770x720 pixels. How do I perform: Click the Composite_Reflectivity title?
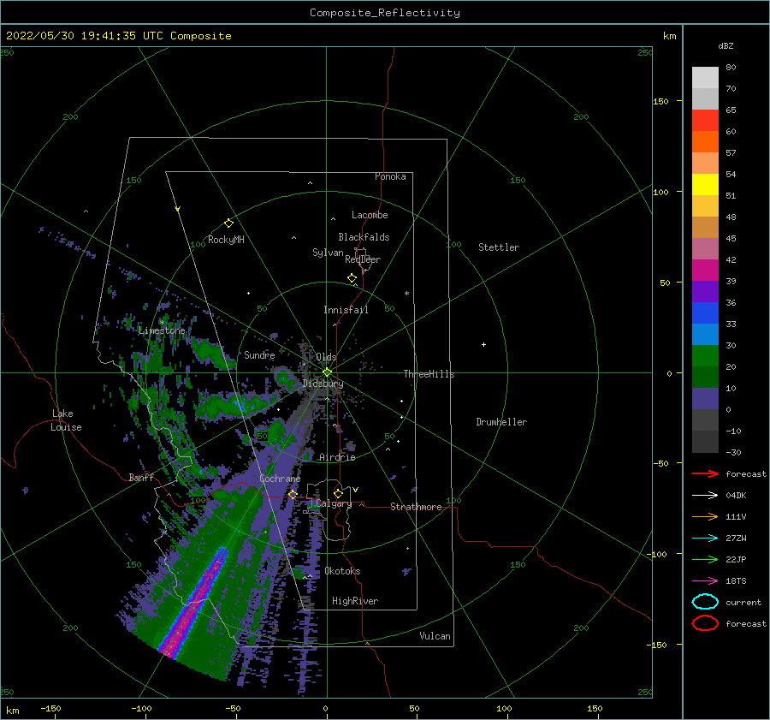(385, 13)
